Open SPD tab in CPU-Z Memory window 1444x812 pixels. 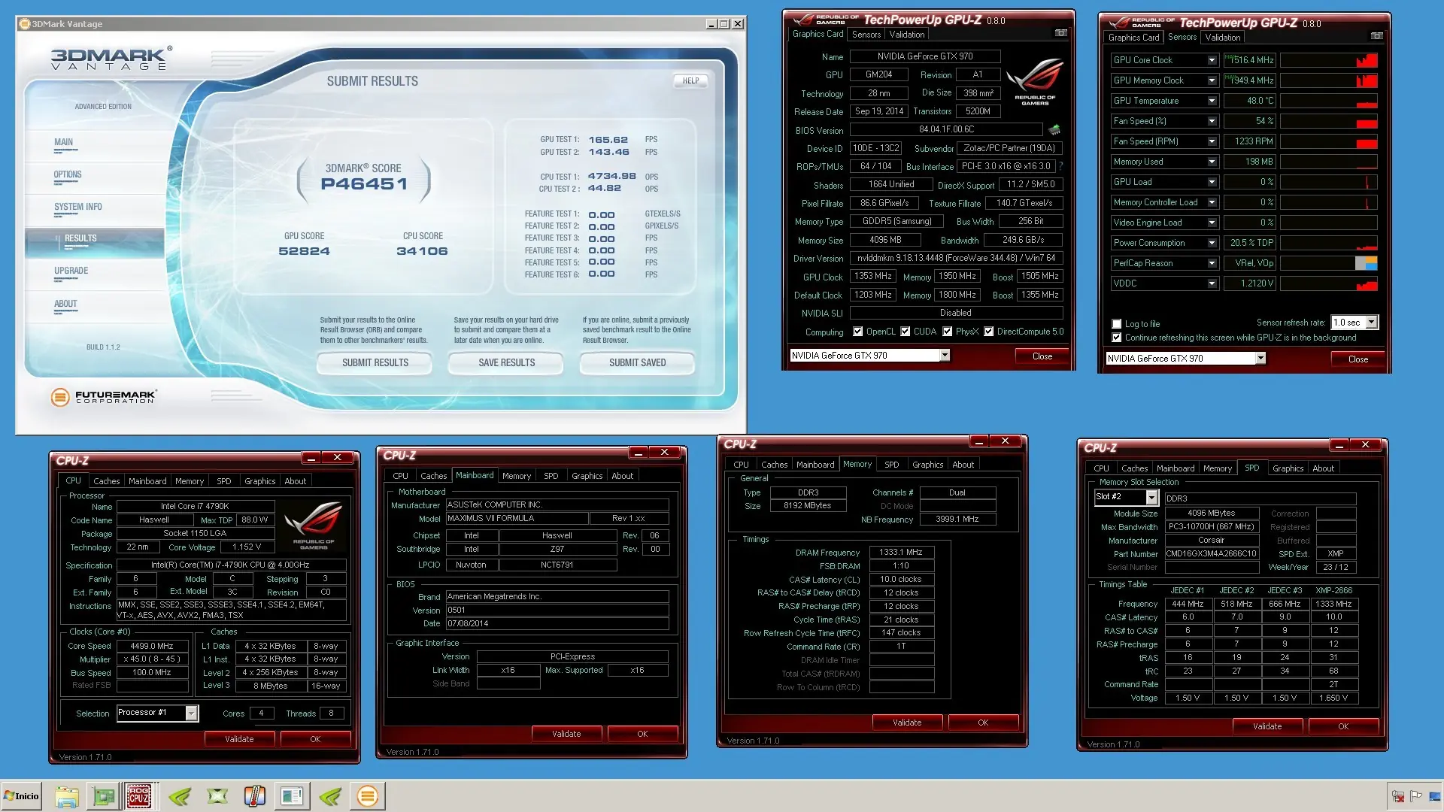(891, 465)
